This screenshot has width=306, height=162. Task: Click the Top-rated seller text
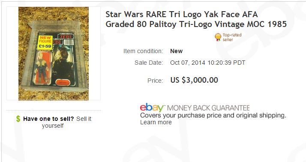[232, 37]
